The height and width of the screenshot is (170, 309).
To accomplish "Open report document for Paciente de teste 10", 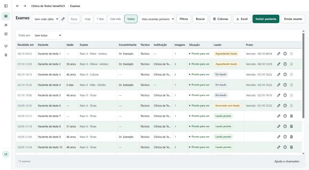I will pyautogui.click(x=292, y=147).
